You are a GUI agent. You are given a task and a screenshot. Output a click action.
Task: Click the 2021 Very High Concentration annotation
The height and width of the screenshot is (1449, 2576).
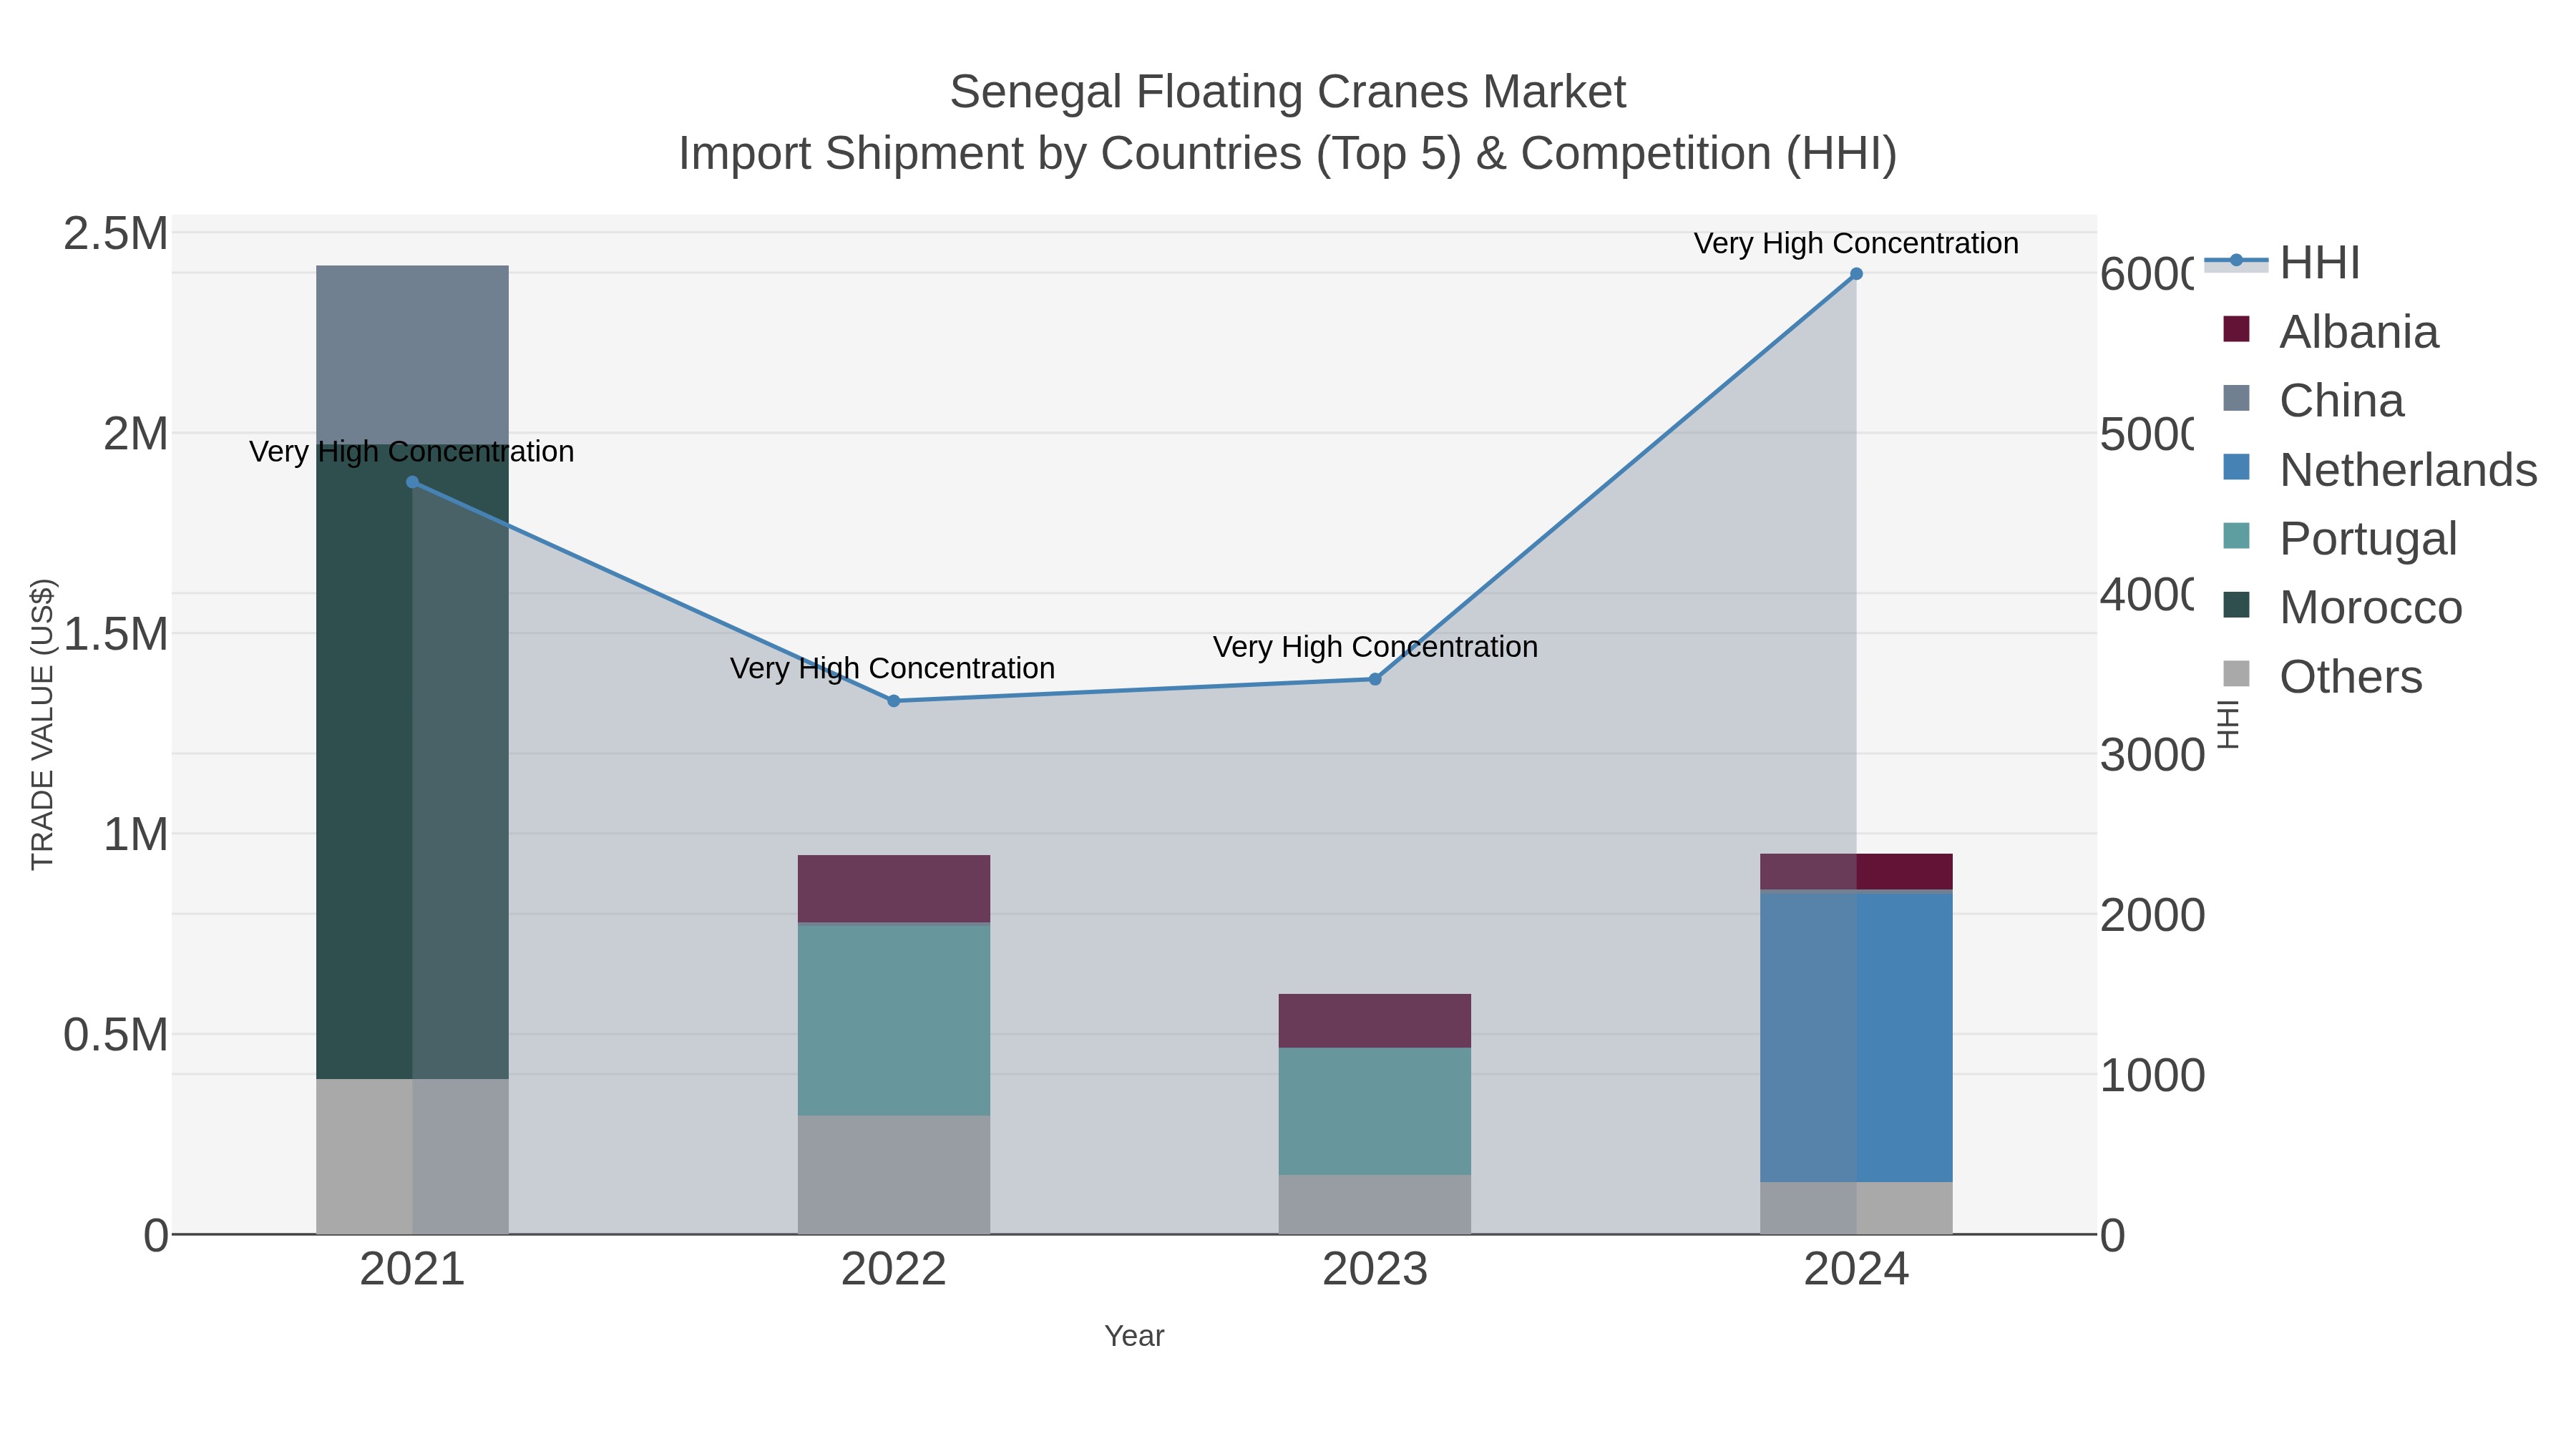point(412,451)
